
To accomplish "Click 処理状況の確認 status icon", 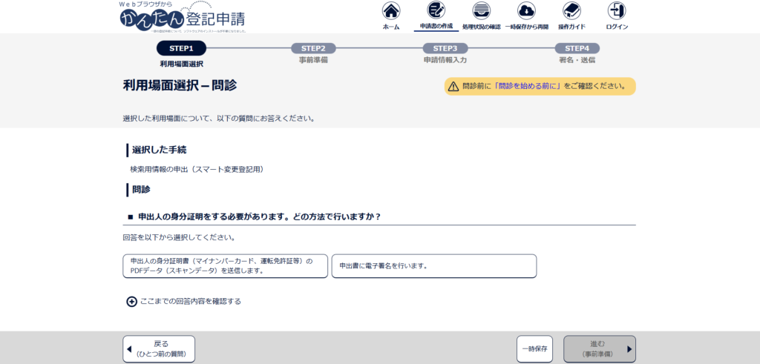I will [481, 11].
